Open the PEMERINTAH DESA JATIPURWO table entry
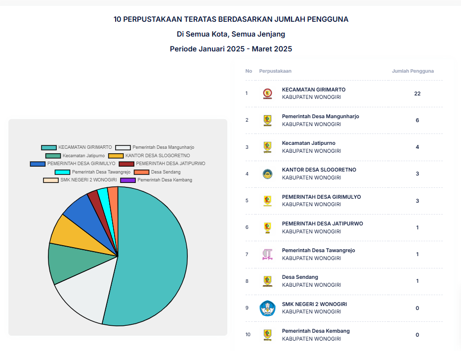Screen dimensions: 461x351 coord(322,223)
